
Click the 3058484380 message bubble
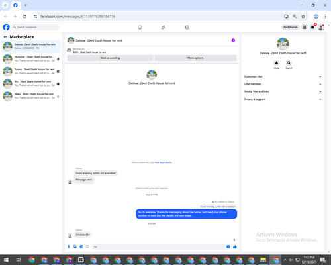point(83,235)
